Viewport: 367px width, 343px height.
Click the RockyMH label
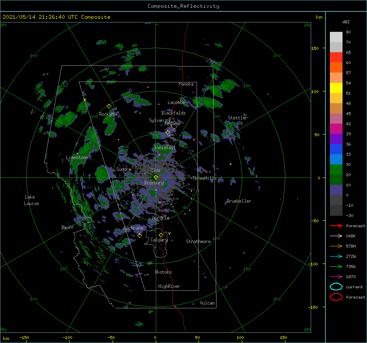108,114
